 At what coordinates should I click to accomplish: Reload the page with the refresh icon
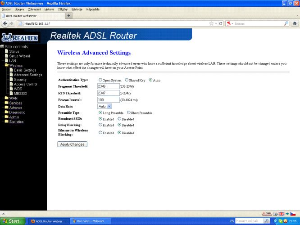pyautogui.click(x=221, y=23)
